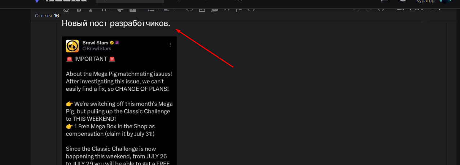Click the undo icon in editor toolbar

[356, 9]
